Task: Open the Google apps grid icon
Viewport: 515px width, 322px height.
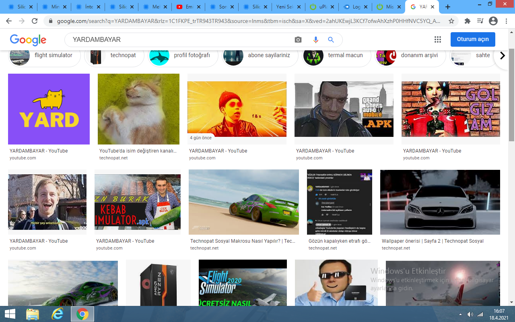Action: click(438, 39)
